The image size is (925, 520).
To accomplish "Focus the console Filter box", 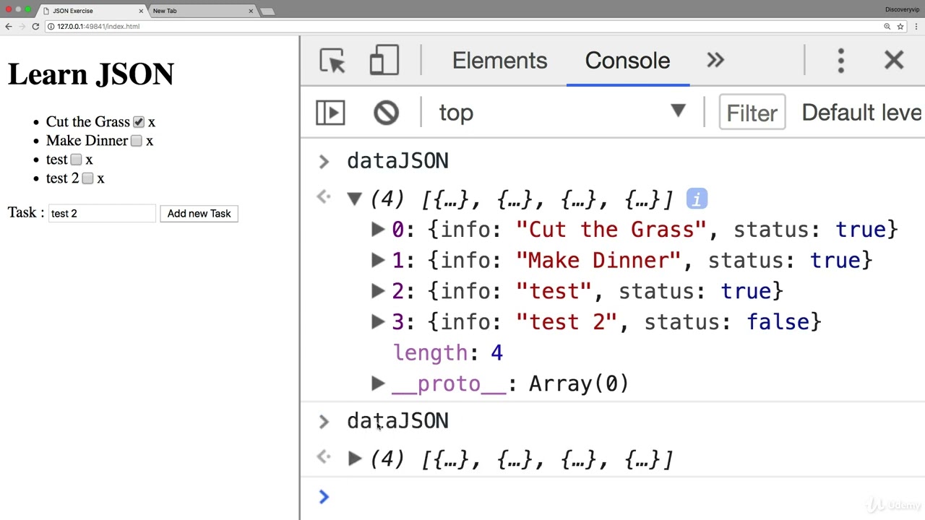I will (752, 113).
